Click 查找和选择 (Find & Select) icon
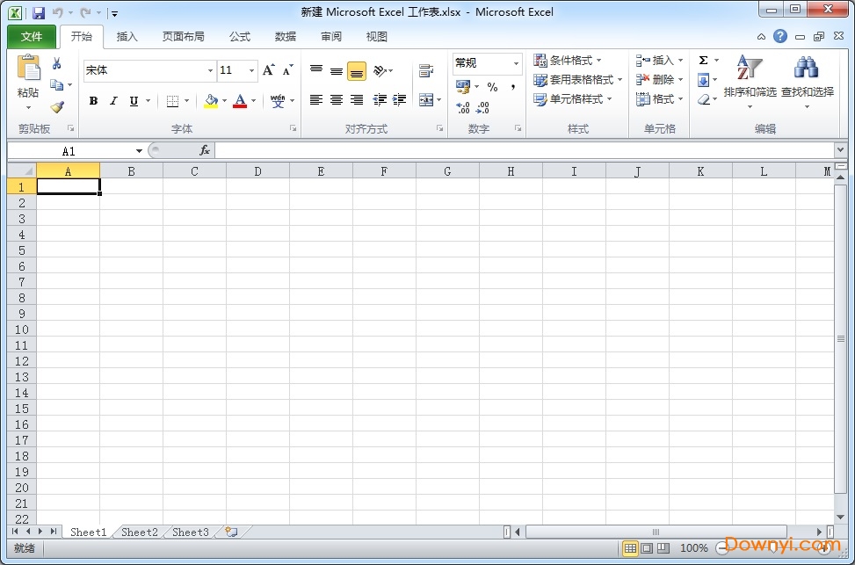Screen dimensions: 855x565 click(x=806, y=79)
